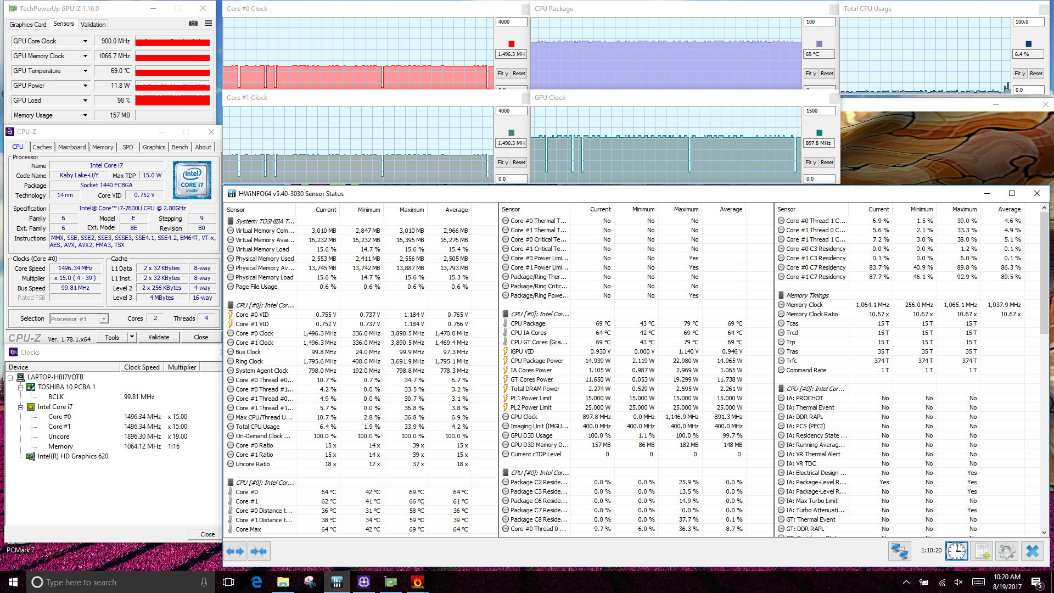Click the HWiNFO network monitors icon
1054x593 pixels.
[900, 551]
